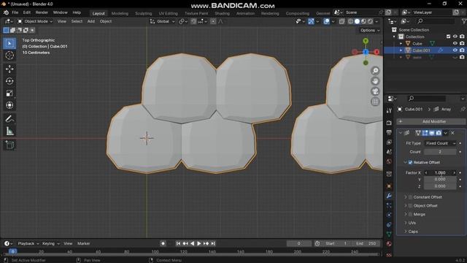This screenshot has width=467, height=263.
Task: Enable the Constant Offset checkbox
Action: coord(410,197)
